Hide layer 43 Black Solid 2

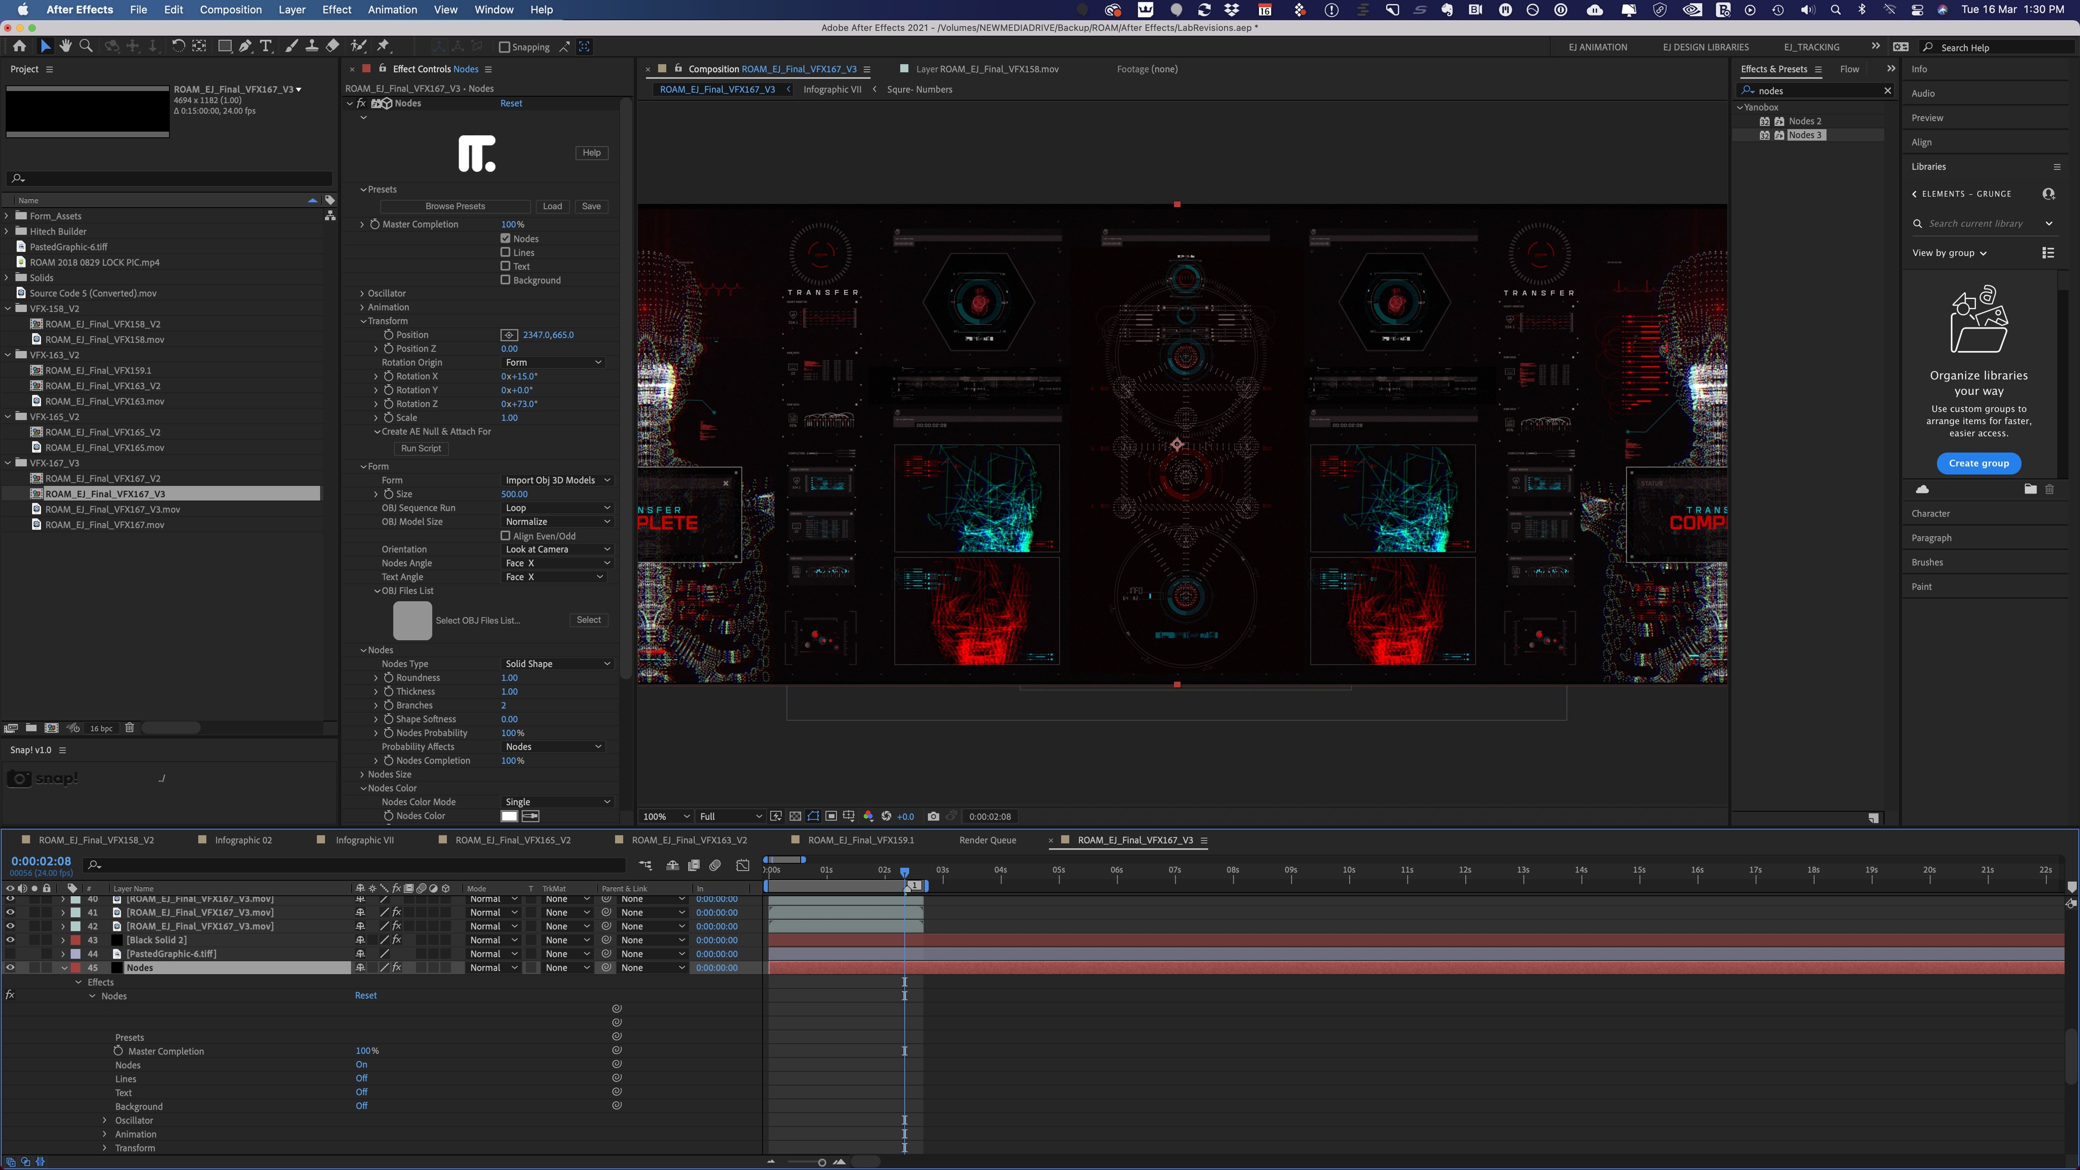pyautogui.click(x=11, y=940)
